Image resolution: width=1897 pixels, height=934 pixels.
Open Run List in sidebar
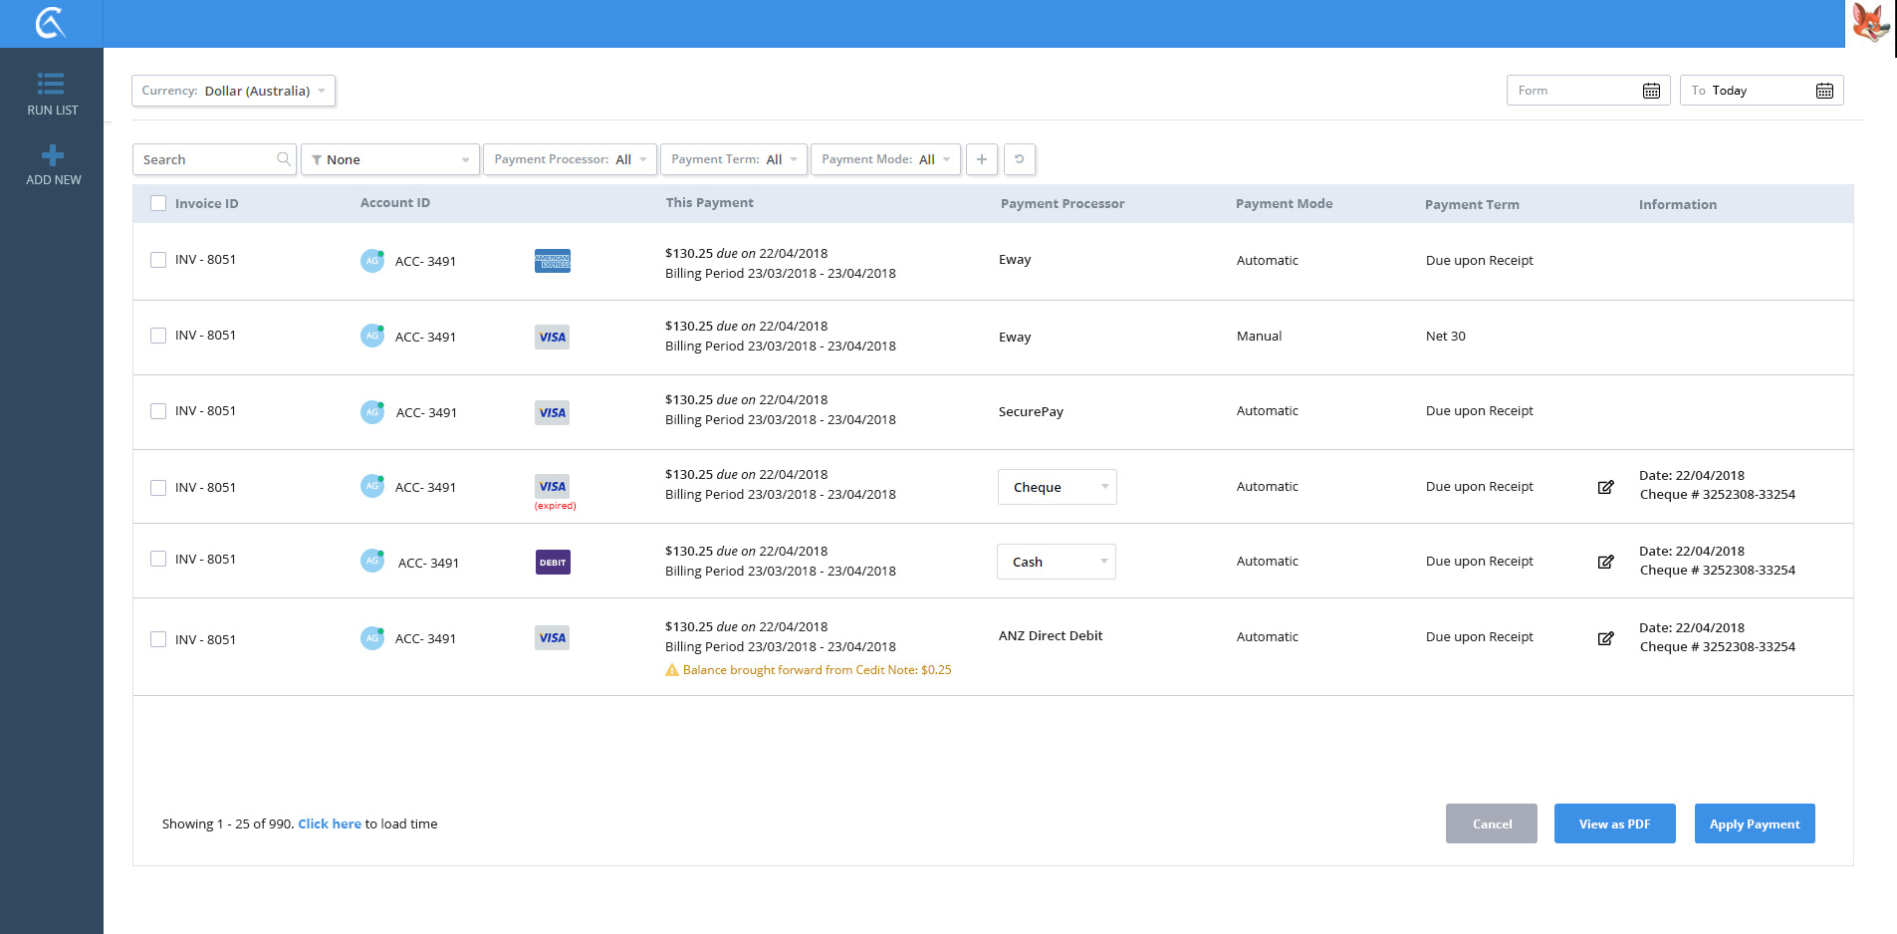pos(52,94)
